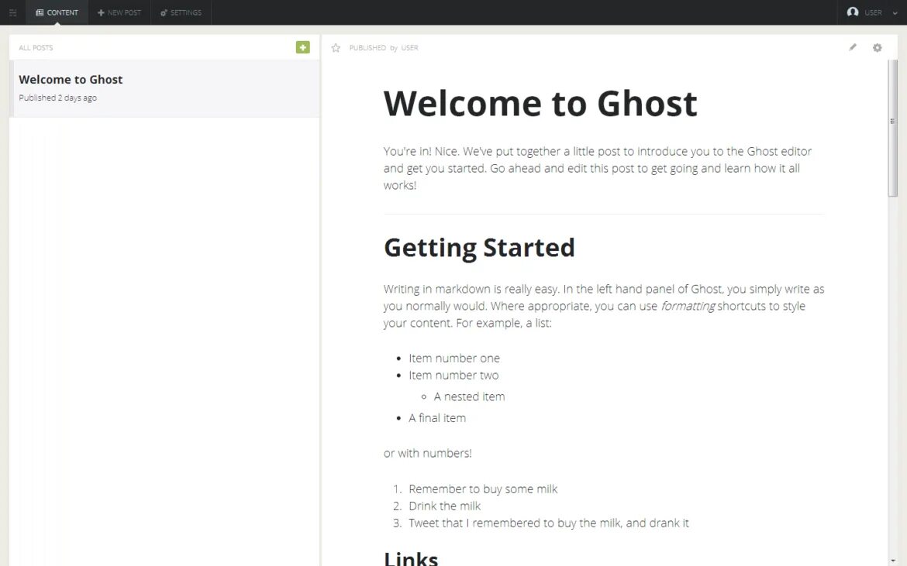Viewport: 907px width, 566px height.
Task: Open post settings gear icon
Action: 877,47
